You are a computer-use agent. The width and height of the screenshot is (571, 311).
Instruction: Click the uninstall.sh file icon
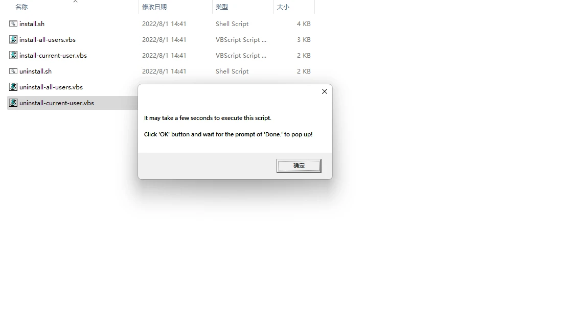point(13,71)
